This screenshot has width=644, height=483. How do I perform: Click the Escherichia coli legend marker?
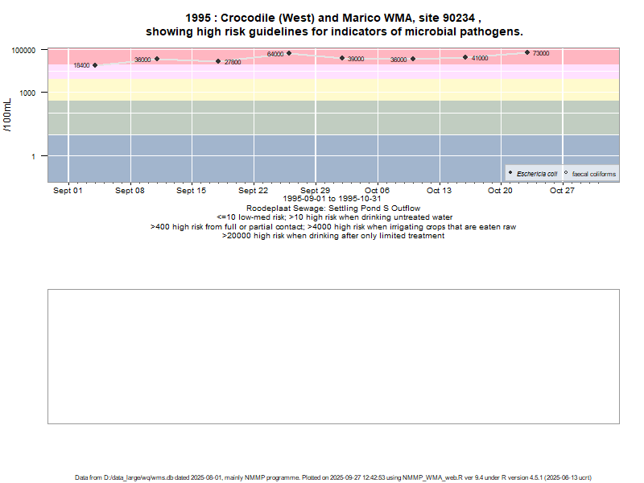tap(510, 173)
